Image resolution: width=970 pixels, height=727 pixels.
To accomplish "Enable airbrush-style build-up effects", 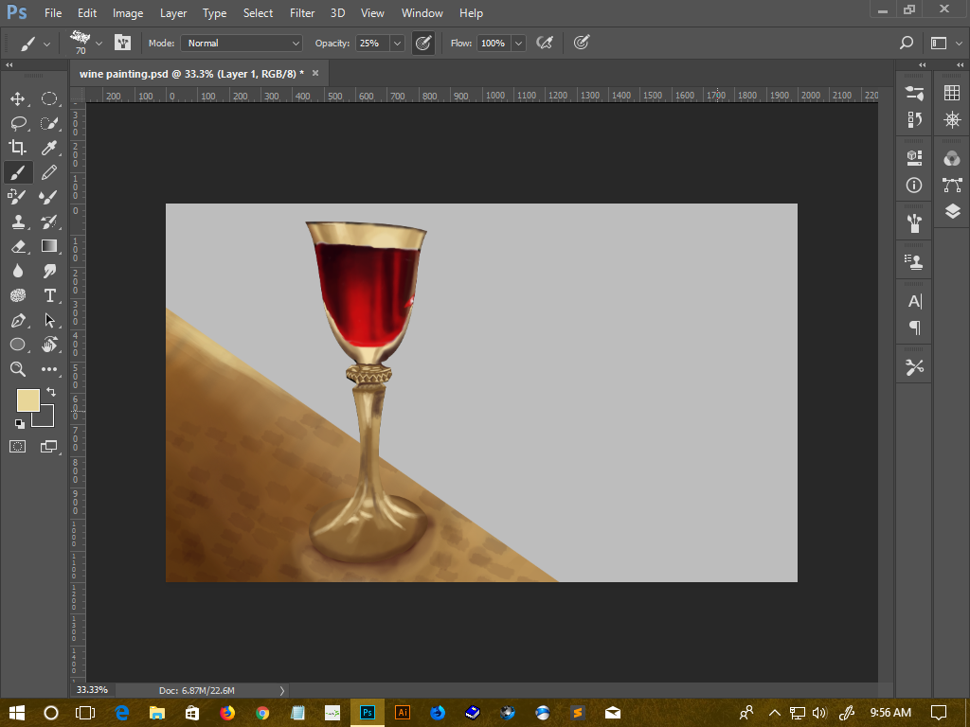I will (545, 43).
